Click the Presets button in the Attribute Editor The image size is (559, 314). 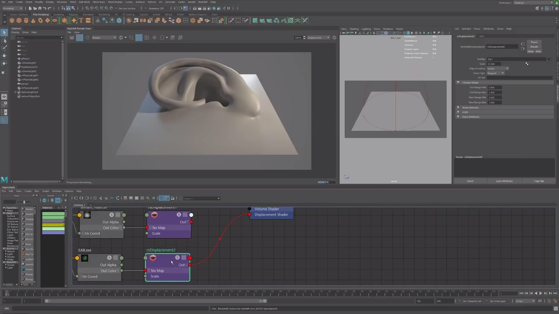(534, 47)
